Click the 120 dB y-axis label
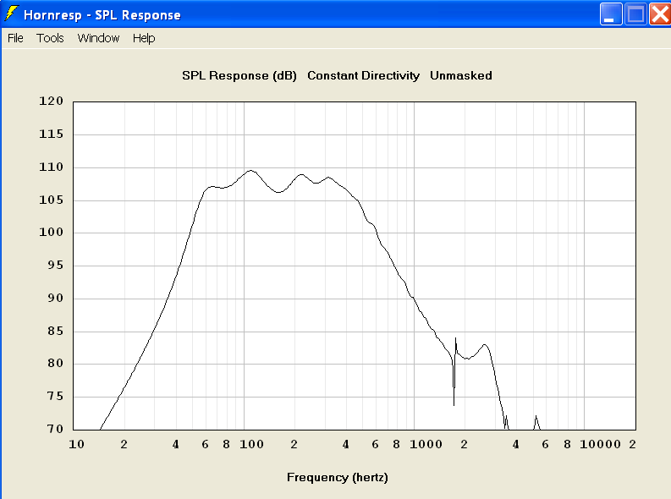The height and width of the screenshot is (499, 671). click(x=52, y=101)
